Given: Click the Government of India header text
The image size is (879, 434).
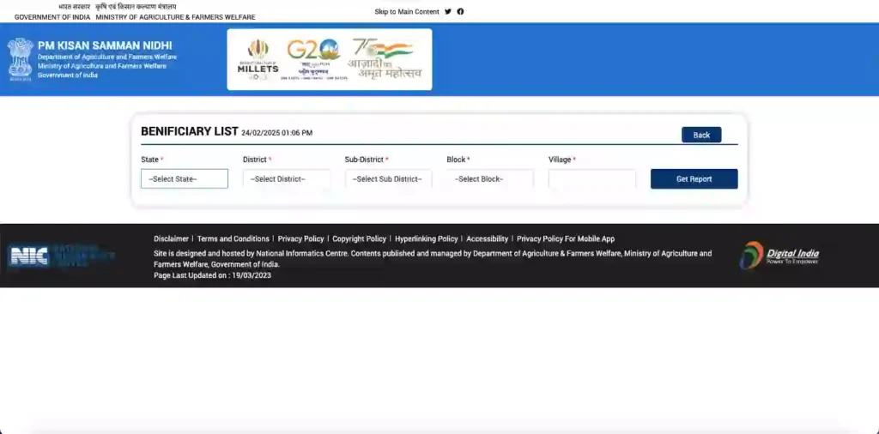Looking at the screenshot, I should click(52, 17).
